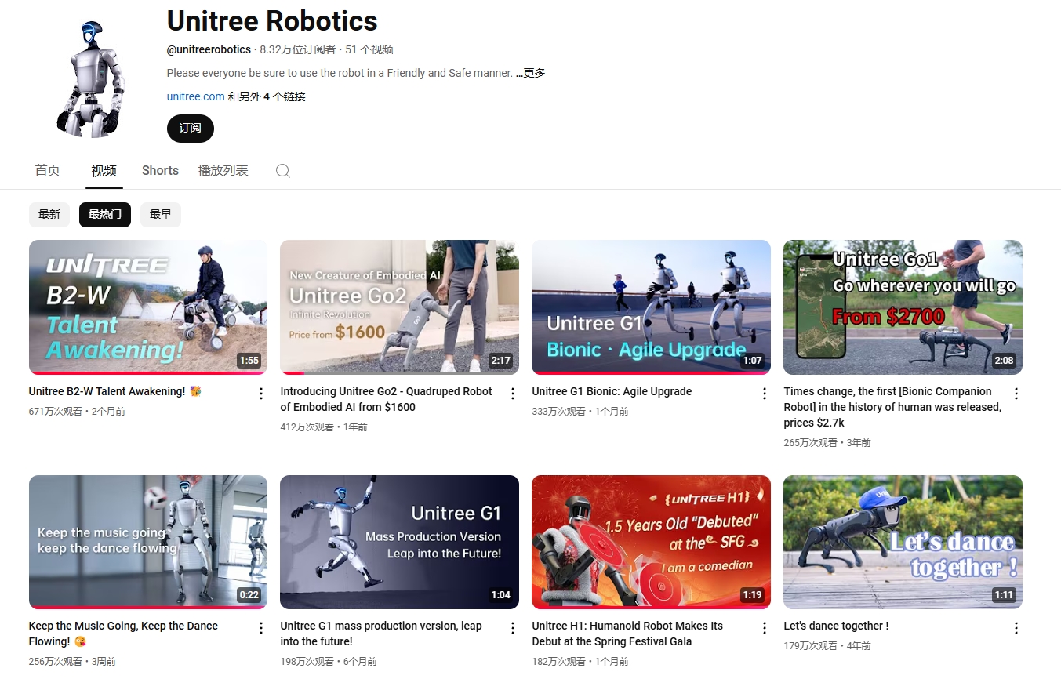This screenshot has height=690, width=1061.
Task: Open three-dot menu for Introducing Unitree Go2 video
Action: tap(513, 394)
